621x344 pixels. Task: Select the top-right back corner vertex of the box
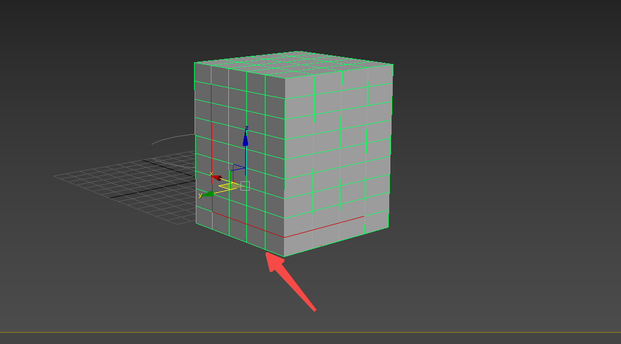[x=393, y=64]
